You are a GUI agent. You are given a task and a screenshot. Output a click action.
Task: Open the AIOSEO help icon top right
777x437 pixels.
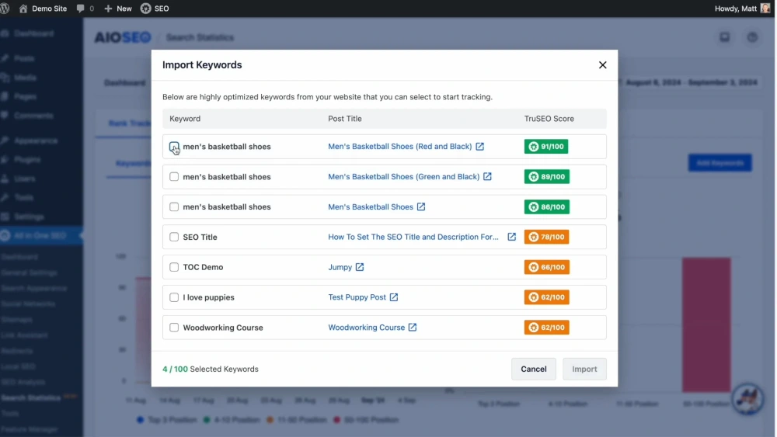pyautogui.click(x=752, y=37)
